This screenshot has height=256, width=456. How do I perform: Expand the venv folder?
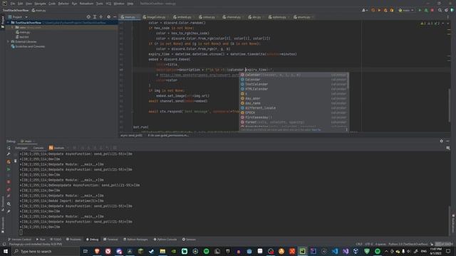(13, 27)
